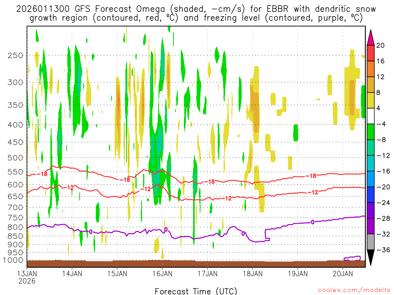The image size is (394, 295).
Task: Click the 13JAN time axis label
Action: coord(27,273)
